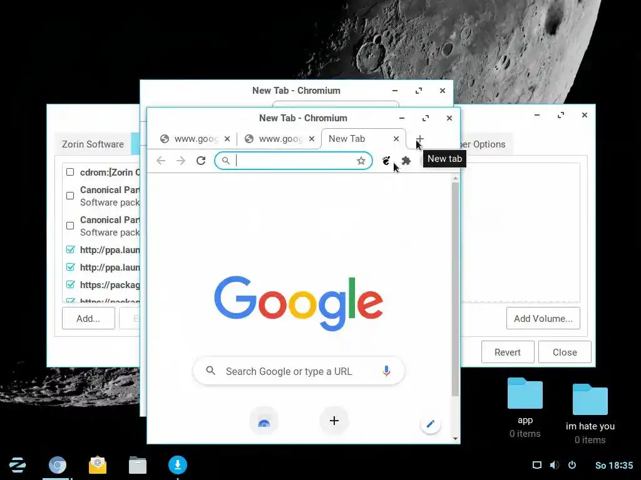Image resolution: width=641 pixels, height=480 pixels.
Task: Open a new tab with the plus button
Action: pyautogui.click(x=420, y=139)
